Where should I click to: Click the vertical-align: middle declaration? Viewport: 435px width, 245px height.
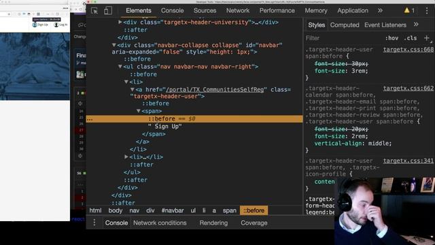pyautogui.click(x=353, y=144)
